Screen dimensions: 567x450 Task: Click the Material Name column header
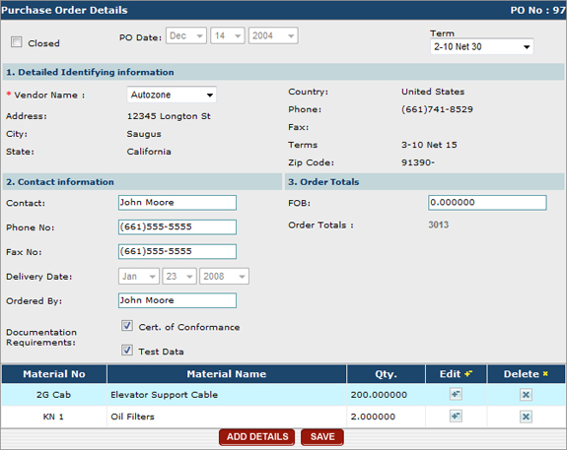pos(227,374)
